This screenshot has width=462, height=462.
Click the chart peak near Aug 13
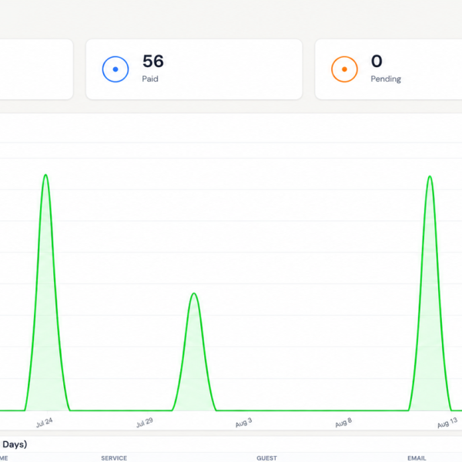[430, 176]
